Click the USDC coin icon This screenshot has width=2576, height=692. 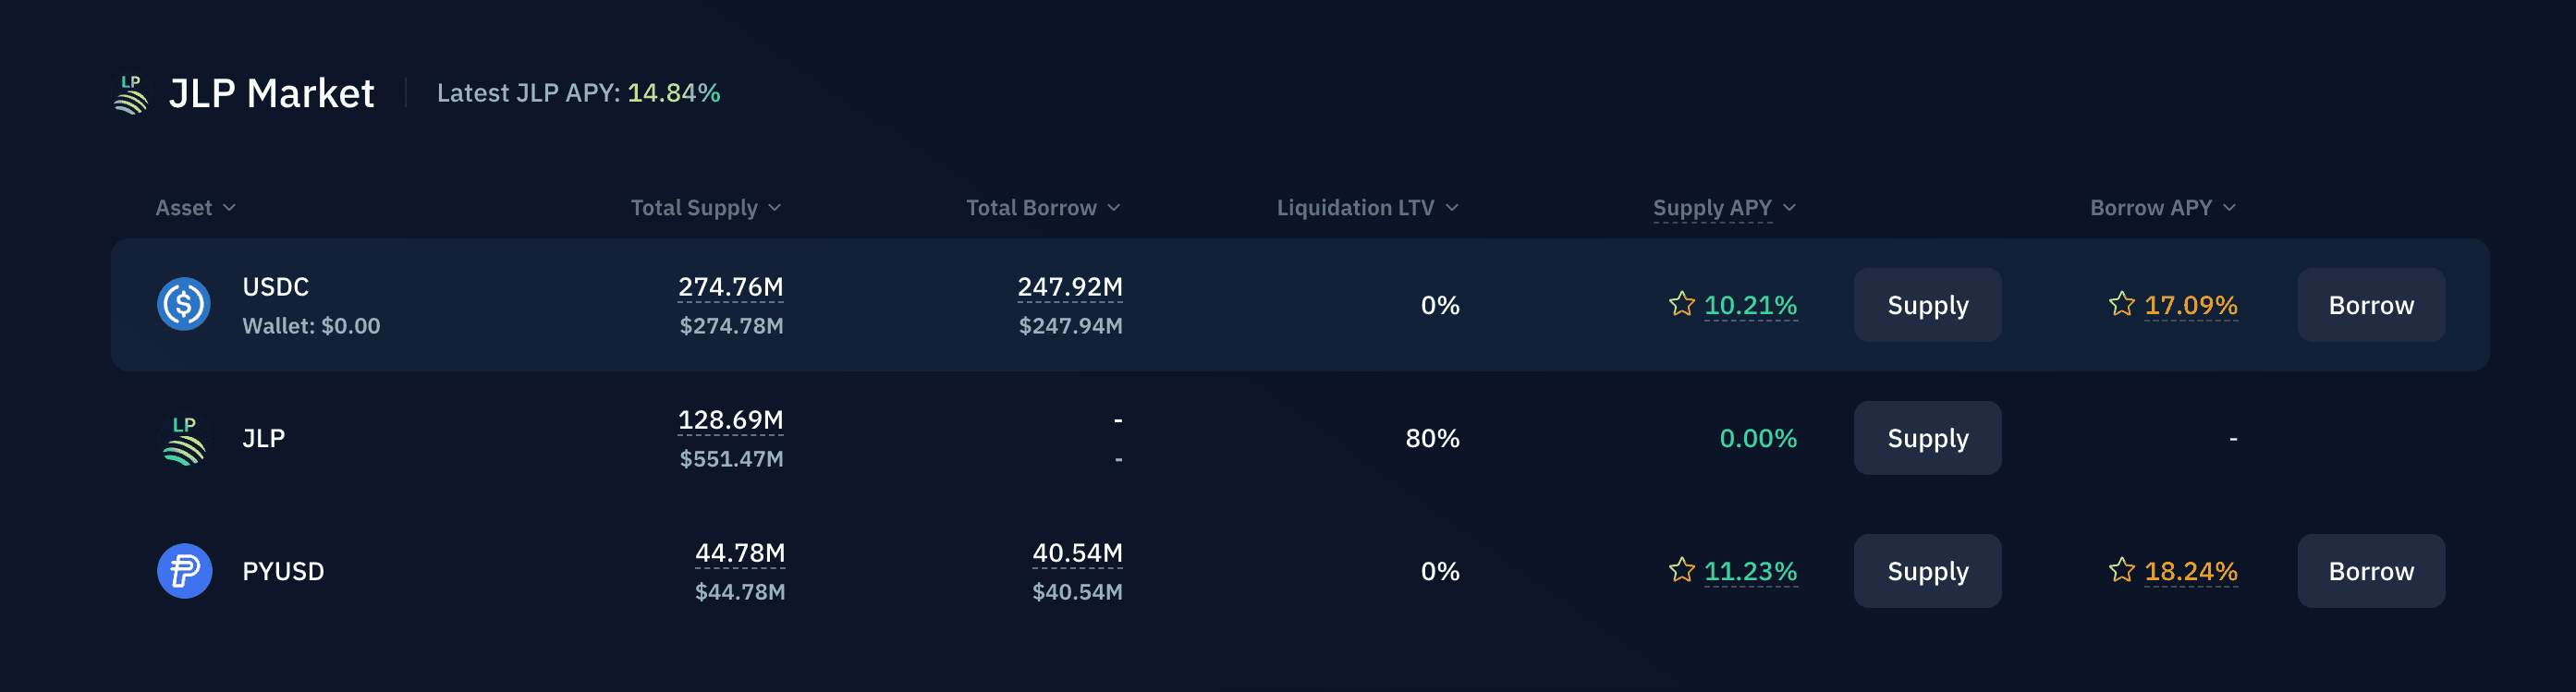(x=184, y=304)
